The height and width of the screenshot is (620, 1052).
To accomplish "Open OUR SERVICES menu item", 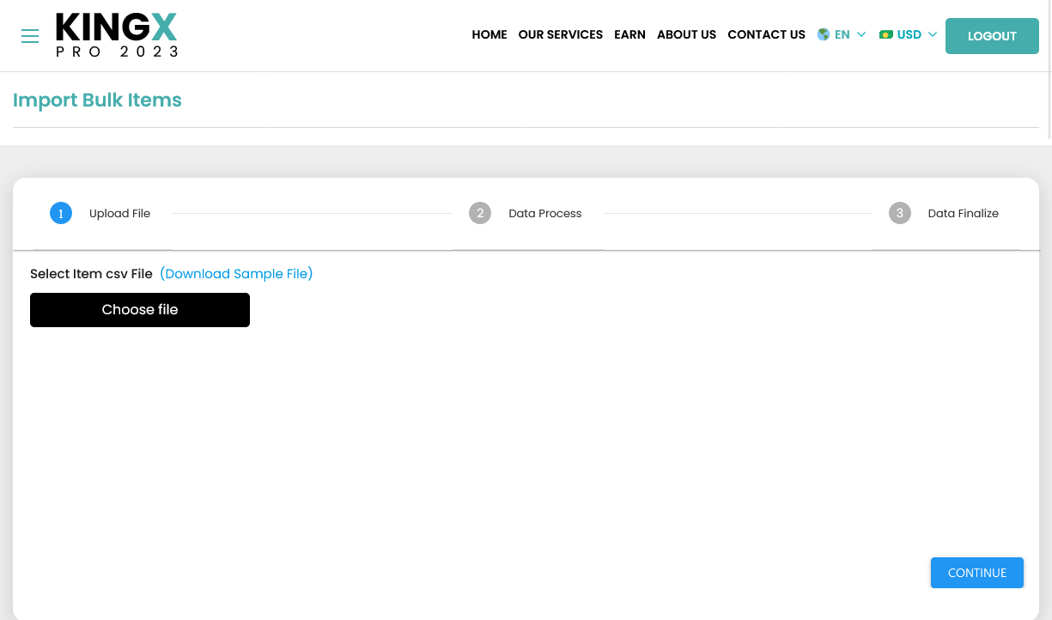I will pos(561,34).
